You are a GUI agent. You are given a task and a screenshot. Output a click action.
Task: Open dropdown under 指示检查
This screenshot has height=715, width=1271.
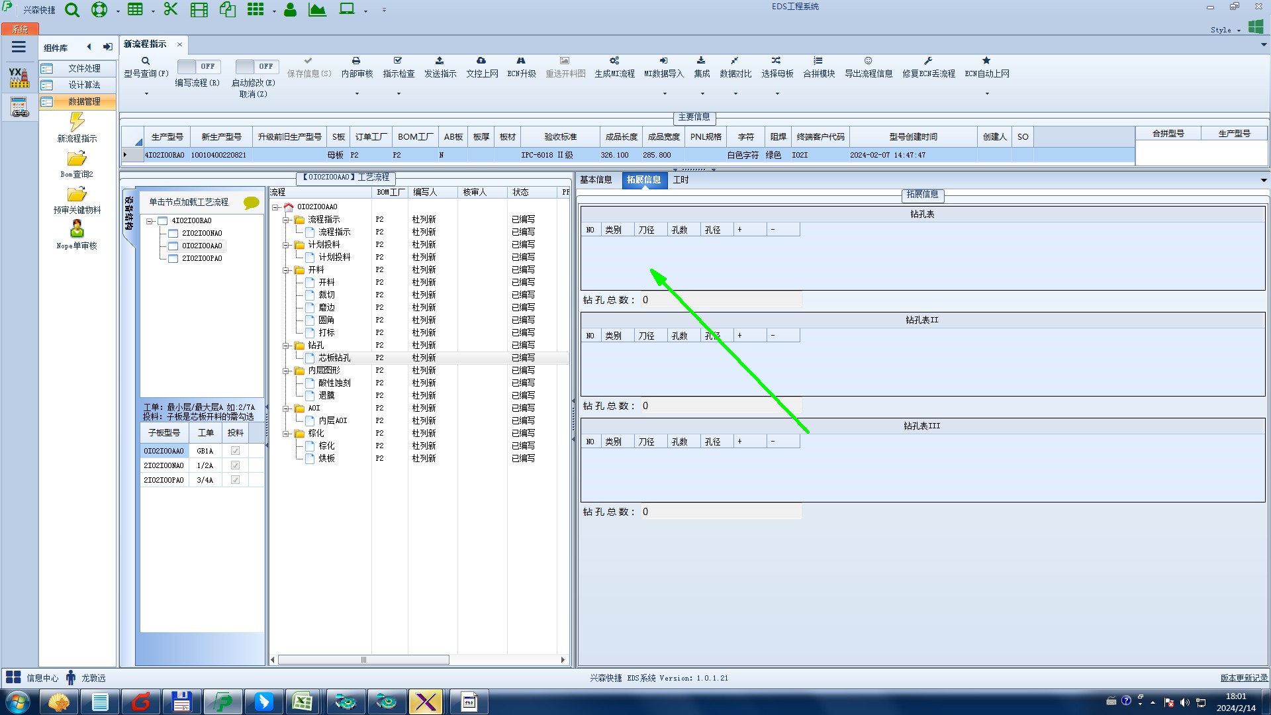point(399,94)
